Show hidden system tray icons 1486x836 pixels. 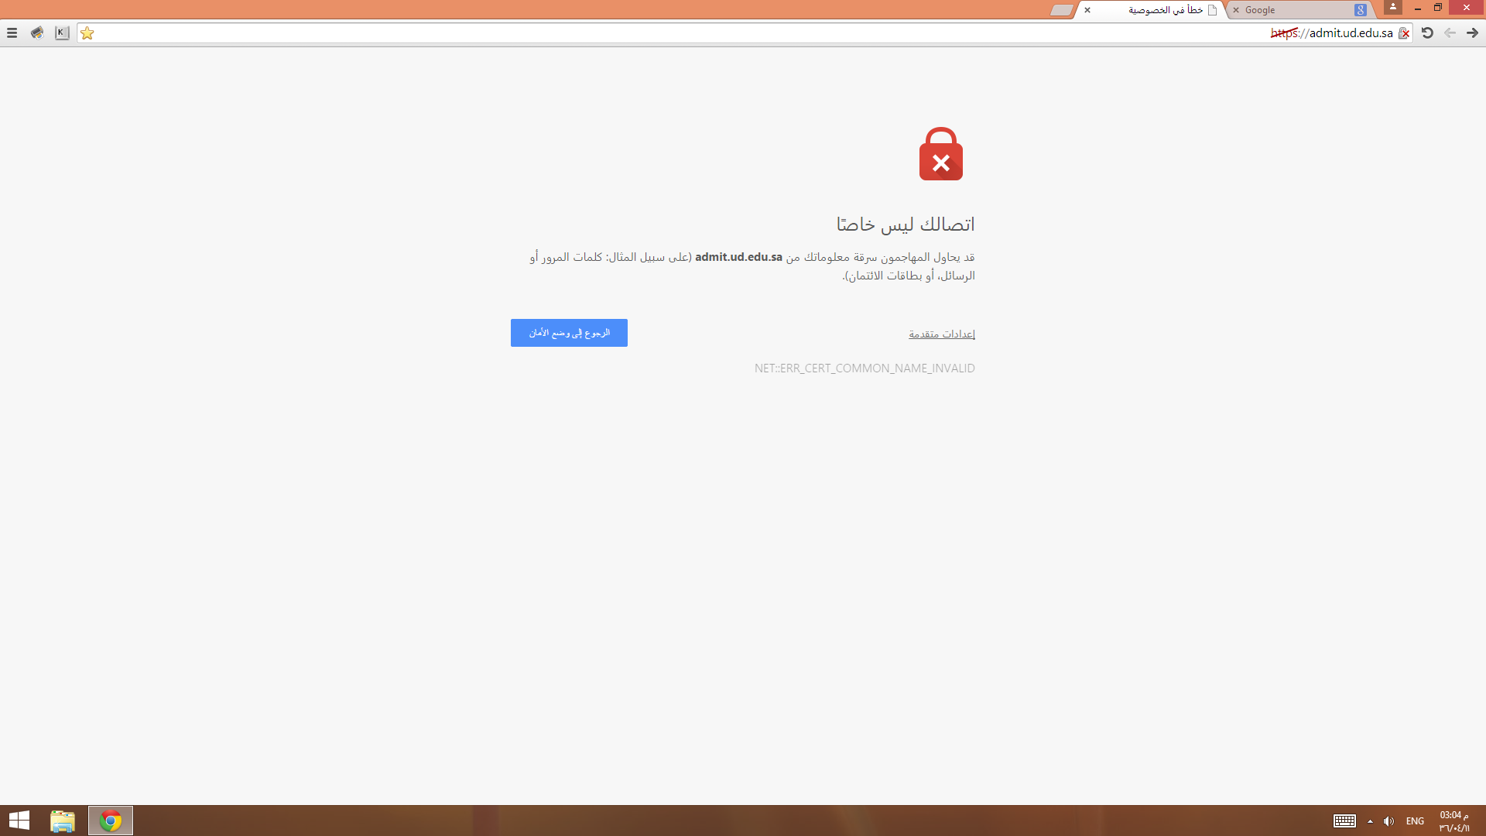pos(1370,821)
